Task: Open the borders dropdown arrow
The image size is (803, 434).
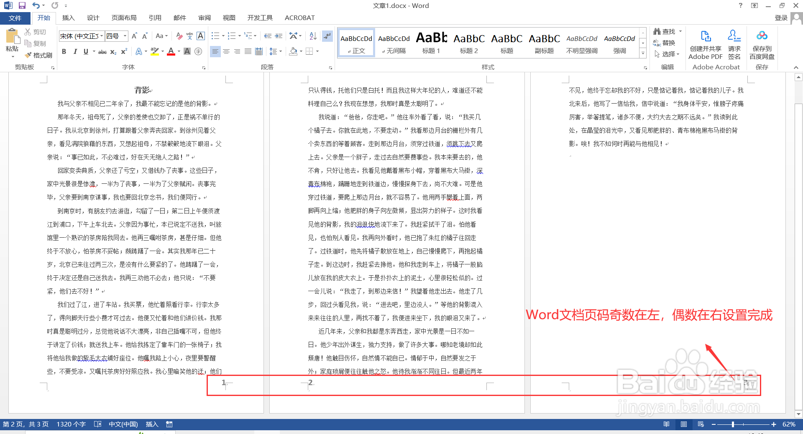Action: [317, 51]
